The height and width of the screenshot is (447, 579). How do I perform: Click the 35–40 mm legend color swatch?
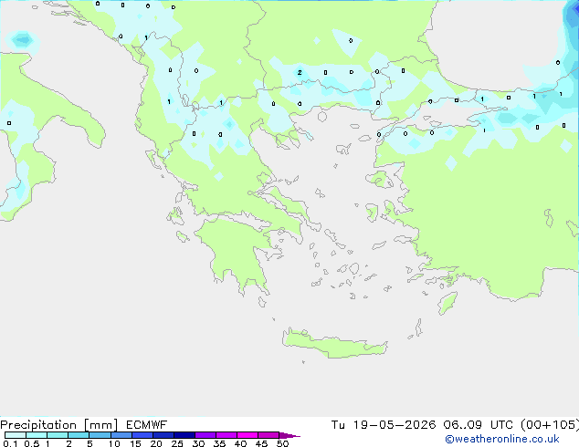click(x=226, y=435)
